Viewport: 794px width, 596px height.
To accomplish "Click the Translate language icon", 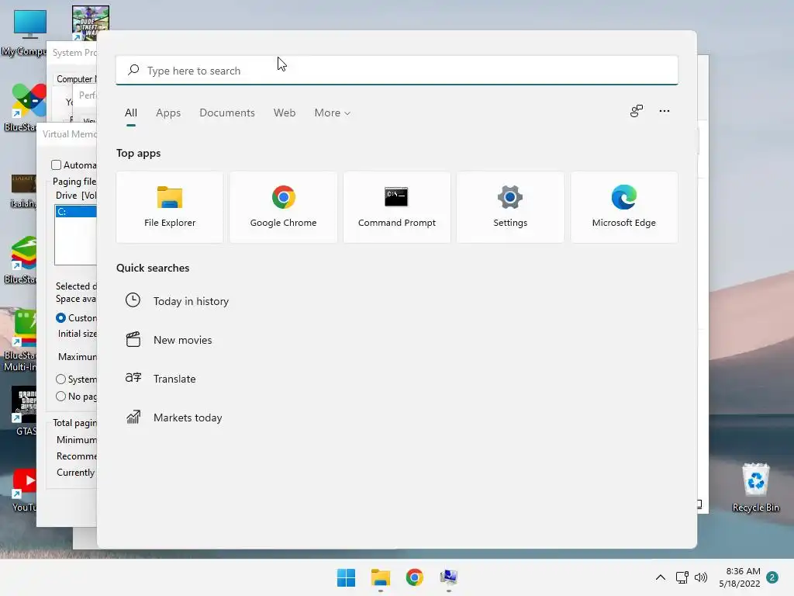I will [x=133, y=378].
